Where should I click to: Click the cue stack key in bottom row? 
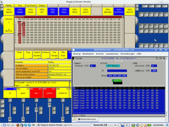(146, 45)
